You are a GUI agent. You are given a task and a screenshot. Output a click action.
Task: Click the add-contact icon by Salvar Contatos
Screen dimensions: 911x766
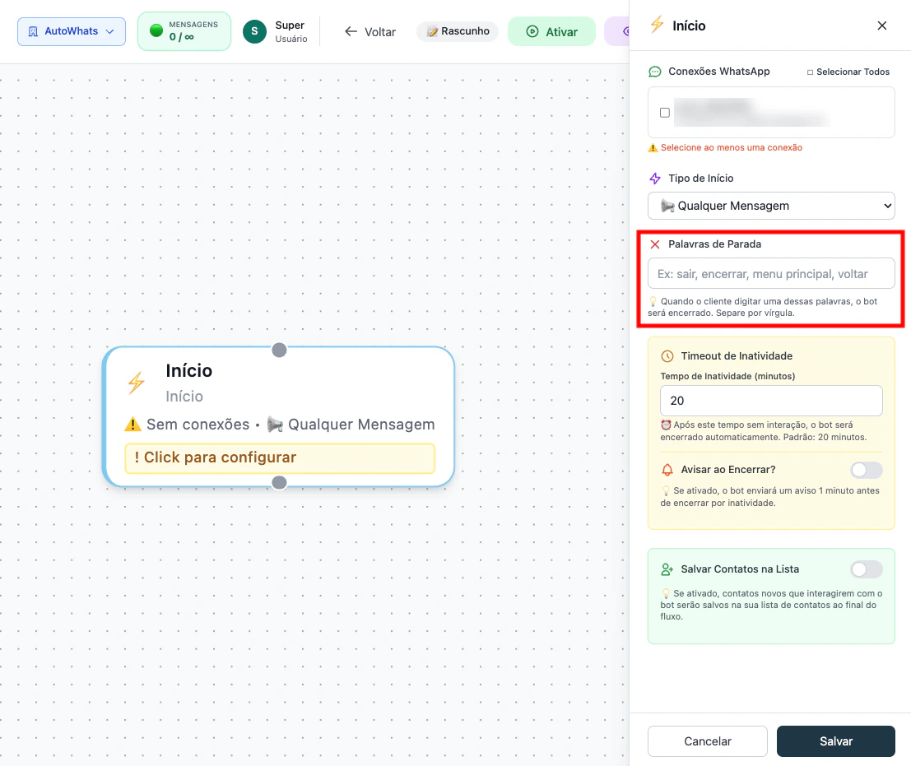pyautogui.click(x=667, y=569)
